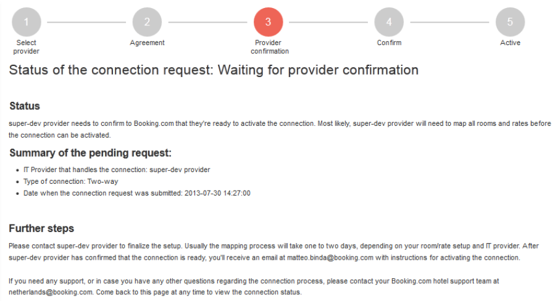Select the 'Active' step label
This screenshot has width=555, height=301.
pos(510,43)
